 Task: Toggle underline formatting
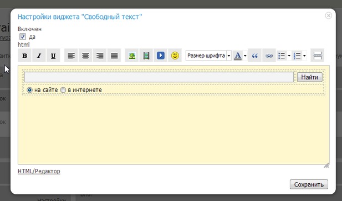click(x=53, y=56)
